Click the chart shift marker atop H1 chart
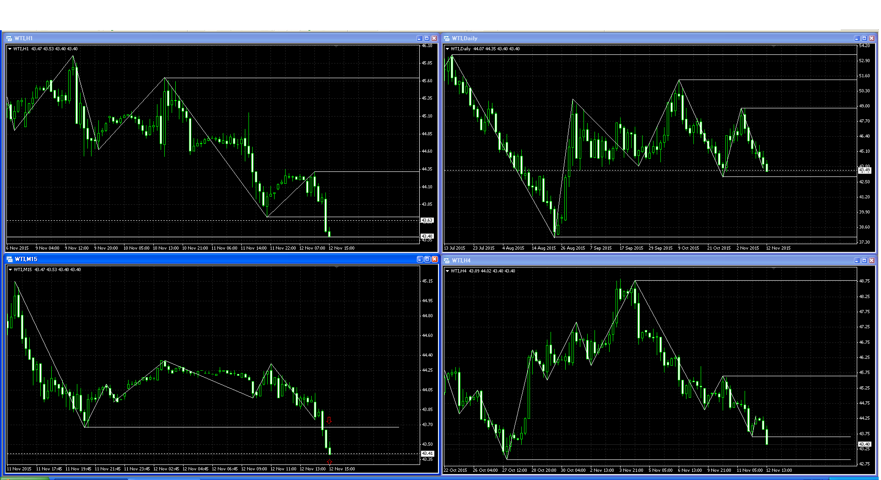The width and height of the screenshot is (881, 480). click(x=336, y=47)
